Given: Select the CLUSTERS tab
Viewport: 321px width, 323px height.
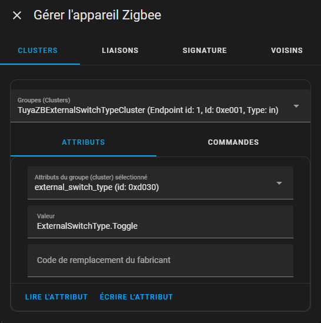Looking at the screenshot, I should pyautogui.click(x=38, y=51).
